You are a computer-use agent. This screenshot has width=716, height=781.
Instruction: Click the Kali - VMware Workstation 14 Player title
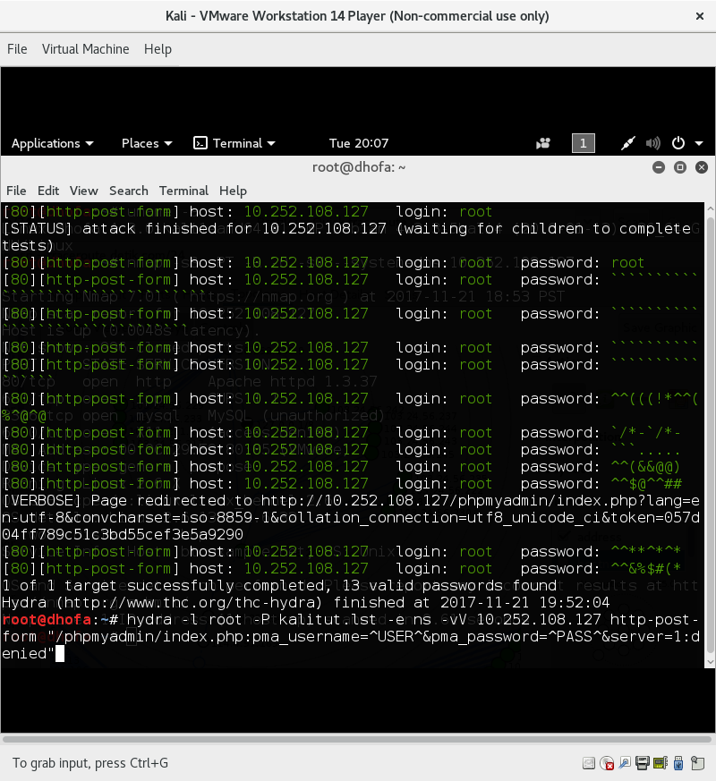[357, 16]
